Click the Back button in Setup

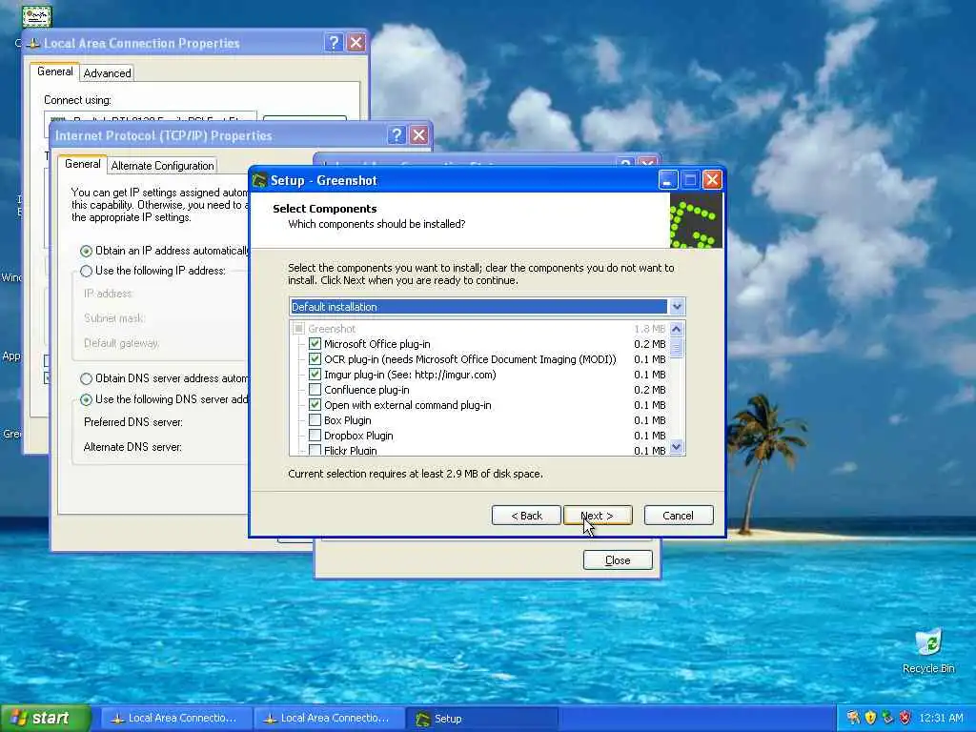[526, 516]
